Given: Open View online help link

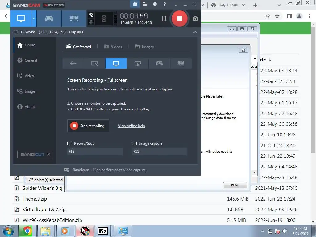Looking at the screenshot, I should tap(131, 126).
